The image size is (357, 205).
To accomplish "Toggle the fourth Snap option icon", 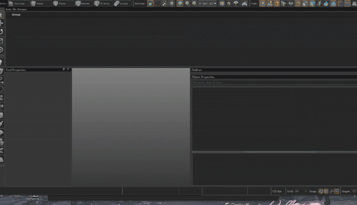I will click(x=337, y=191).
